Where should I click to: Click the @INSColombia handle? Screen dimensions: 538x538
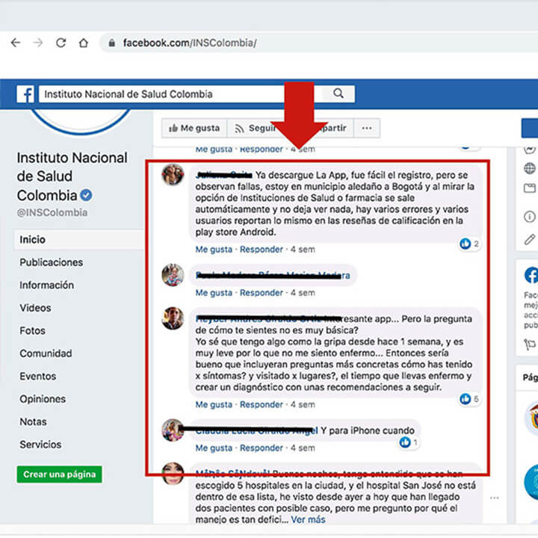pos(52,213)
